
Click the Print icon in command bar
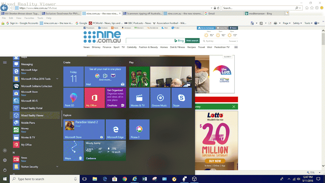click(275, 23)
